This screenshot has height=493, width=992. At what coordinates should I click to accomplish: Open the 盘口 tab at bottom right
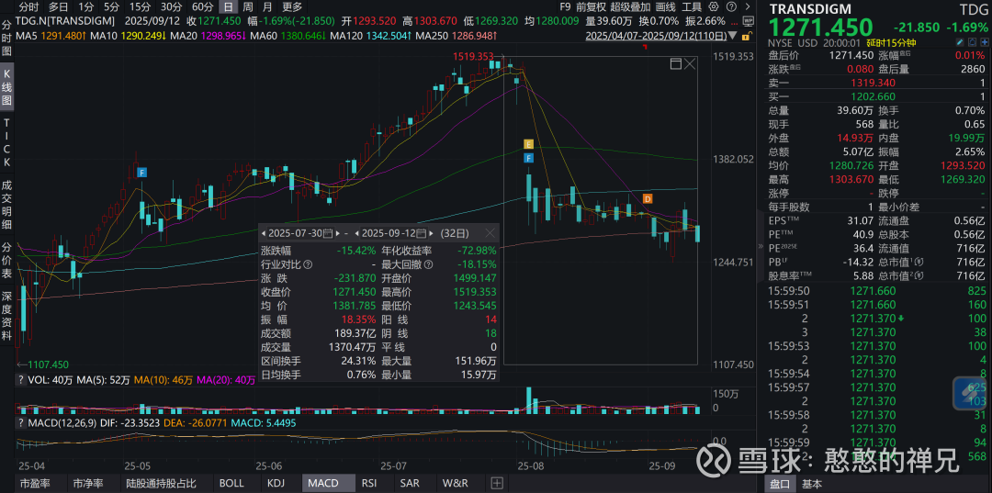point(780,484)
